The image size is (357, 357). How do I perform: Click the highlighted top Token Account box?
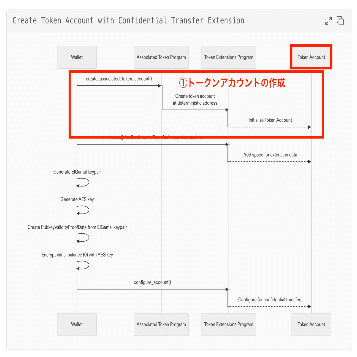pos(311,57)
